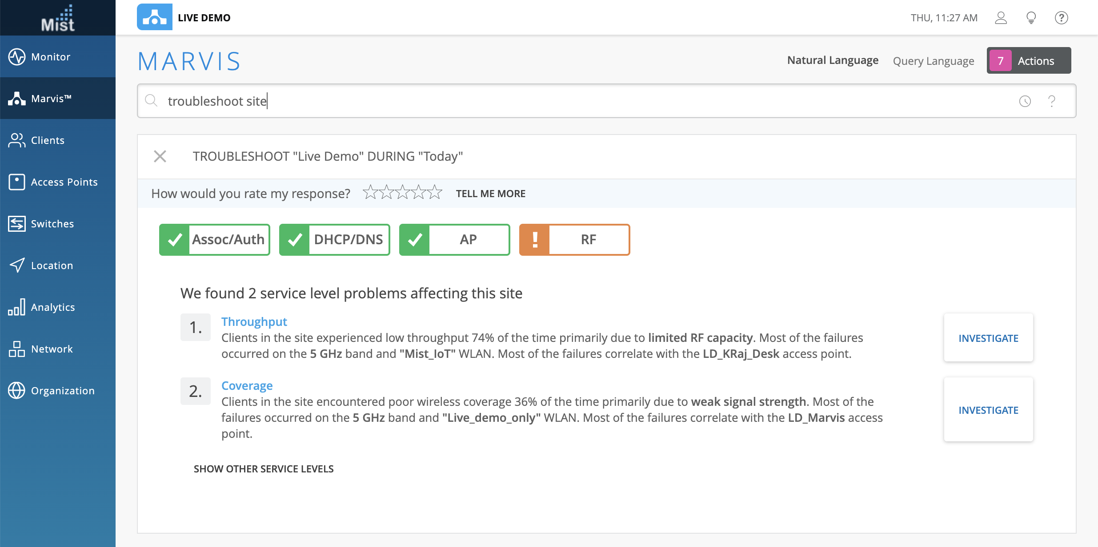The width and height of the screenshot is (1098, 547).
Task: Click the Mist logo
Action: 58,18
